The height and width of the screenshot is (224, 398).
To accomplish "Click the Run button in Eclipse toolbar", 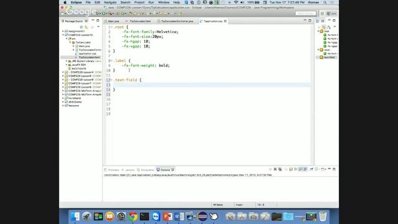I will click(x=104, y=14).
